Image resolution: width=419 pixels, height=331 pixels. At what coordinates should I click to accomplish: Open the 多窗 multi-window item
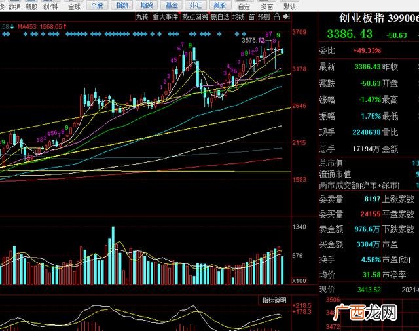pos(267,7)
